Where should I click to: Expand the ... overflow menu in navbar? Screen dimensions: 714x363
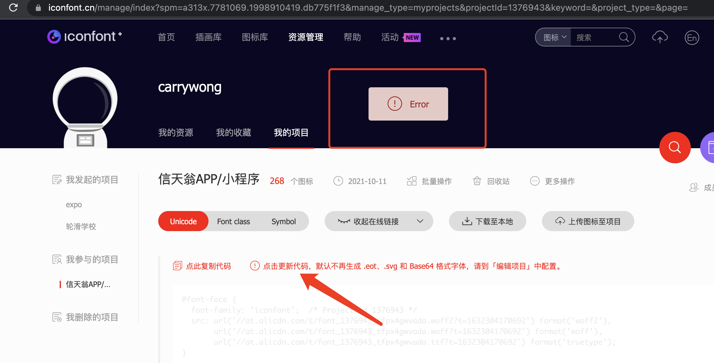tap(448, 38)
